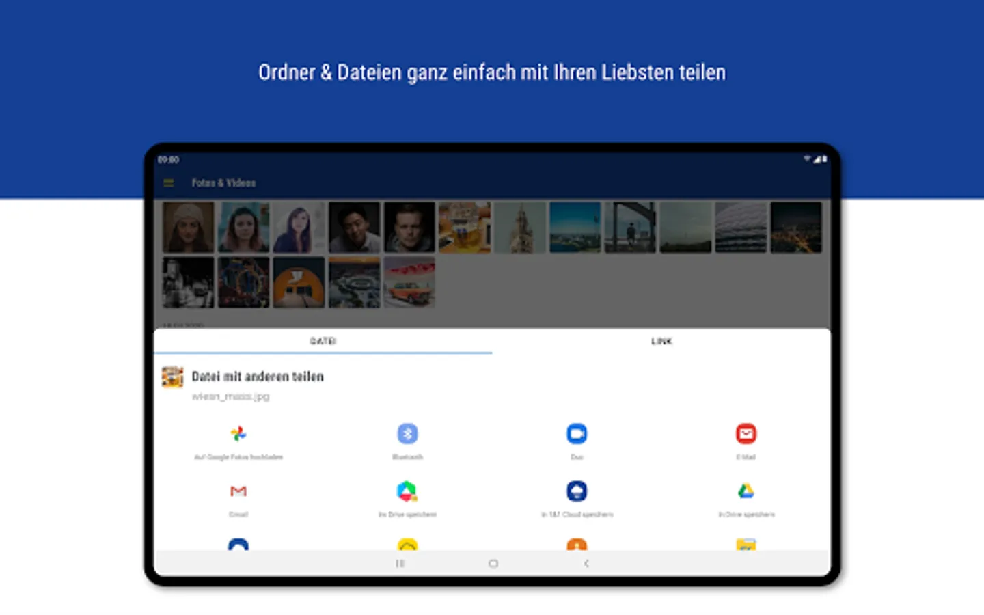
Task: Click the 09:00 clock in status bar
Action: (x=168, y=159)
